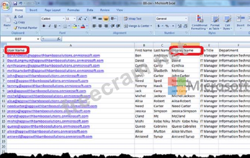Open Format as Table gallery
Screen dimensions: 250x158
point(215,22)
